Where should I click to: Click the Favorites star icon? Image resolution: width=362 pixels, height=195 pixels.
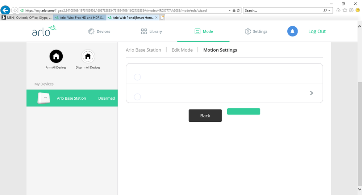(x=345, y=10)
